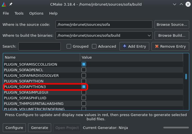Screen dimensions: 192x134
Task: Open the File menu
Action: 6,13
